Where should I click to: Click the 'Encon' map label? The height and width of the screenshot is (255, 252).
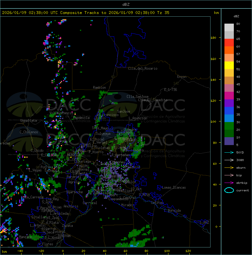(x=182, y=77)
